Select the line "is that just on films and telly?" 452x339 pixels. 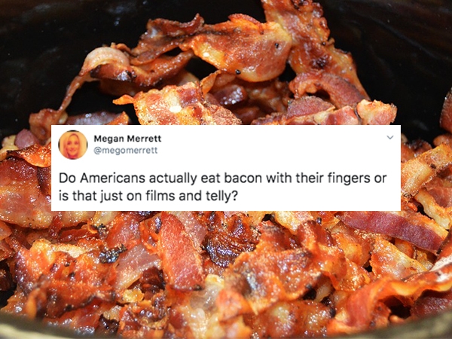(148, 197)
